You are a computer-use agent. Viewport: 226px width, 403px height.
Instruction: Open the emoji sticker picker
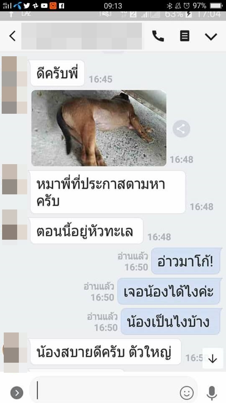[187, 393]
